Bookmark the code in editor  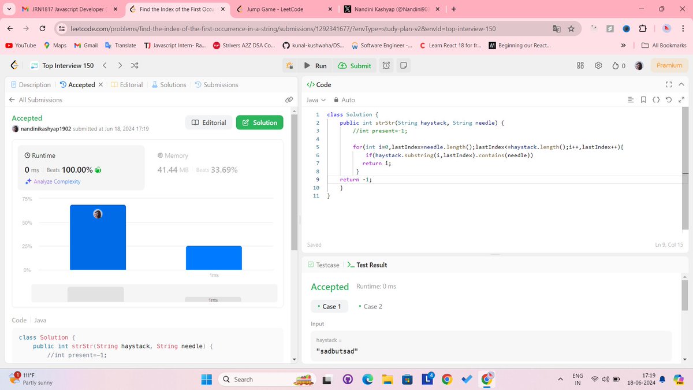point(643,100)
